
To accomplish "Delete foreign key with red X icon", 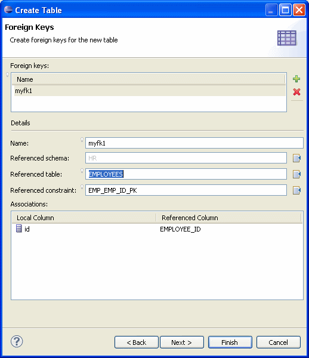I will tap(296, 92).
